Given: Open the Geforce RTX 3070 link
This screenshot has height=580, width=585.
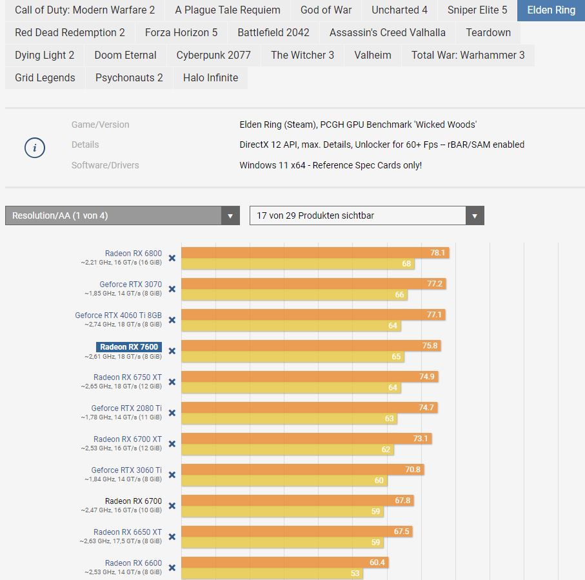Looking at the screenshot, I should pyautogui.click(x=130, y=285).
